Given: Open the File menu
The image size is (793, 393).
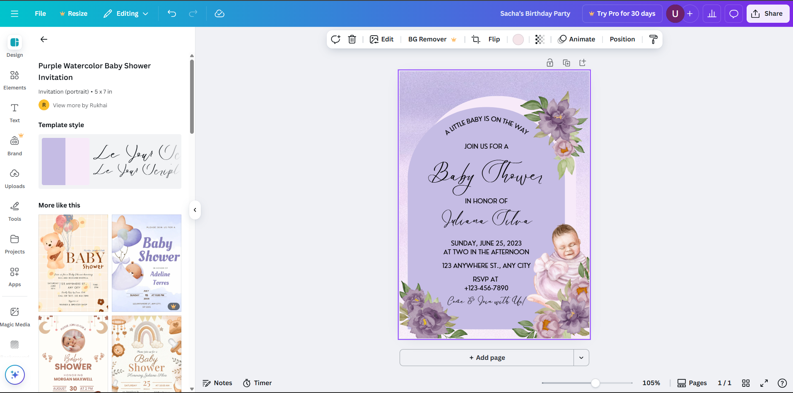Looking at the screenshot, I should 40,13.
